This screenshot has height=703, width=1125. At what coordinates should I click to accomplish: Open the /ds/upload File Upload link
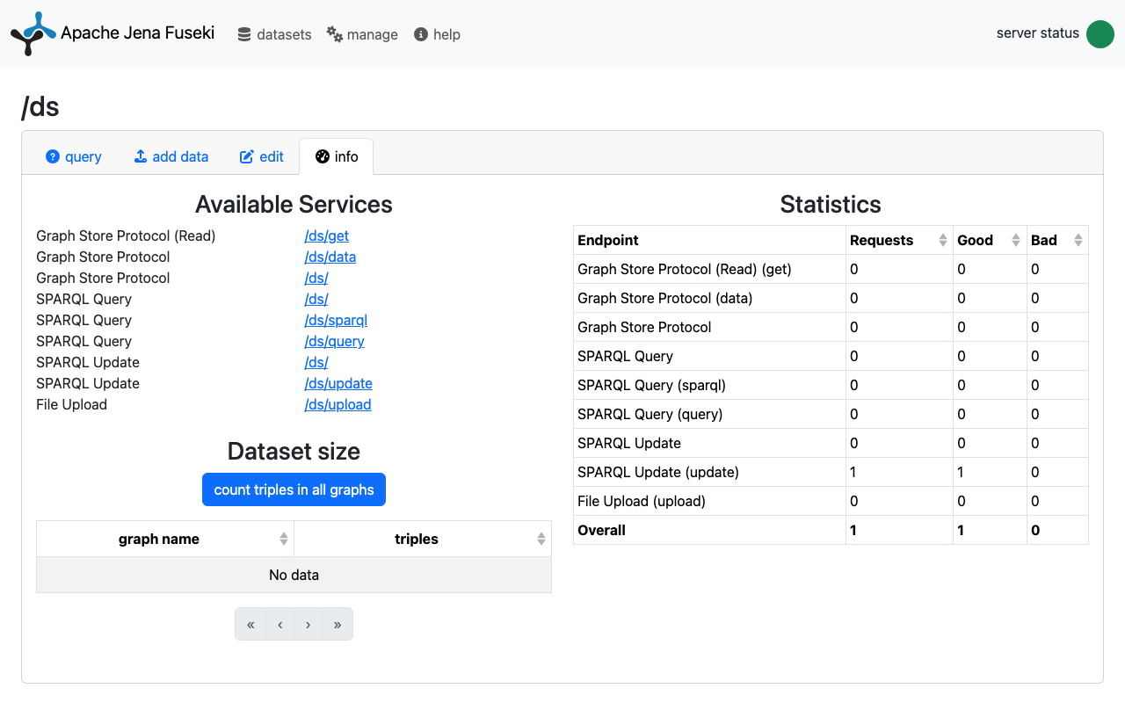click(337, 404)
